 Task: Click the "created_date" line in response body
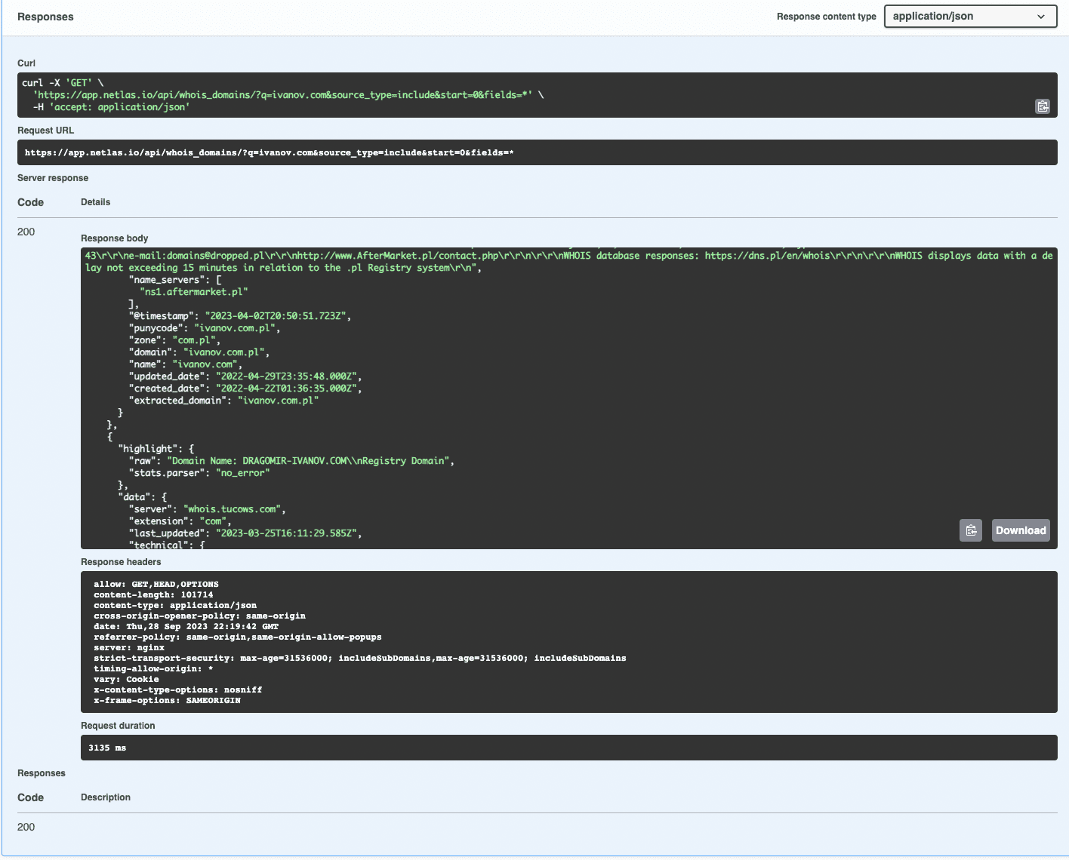click(x=245, y=389)
